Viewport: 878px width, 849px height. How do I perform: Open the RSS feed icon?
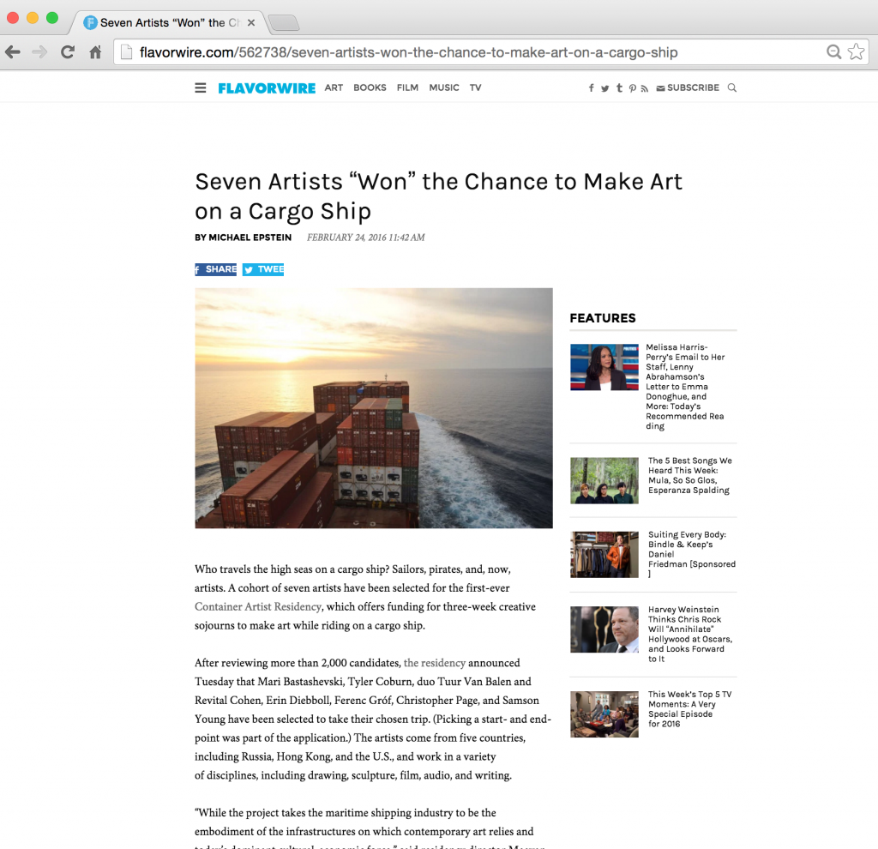coord(645,88)
